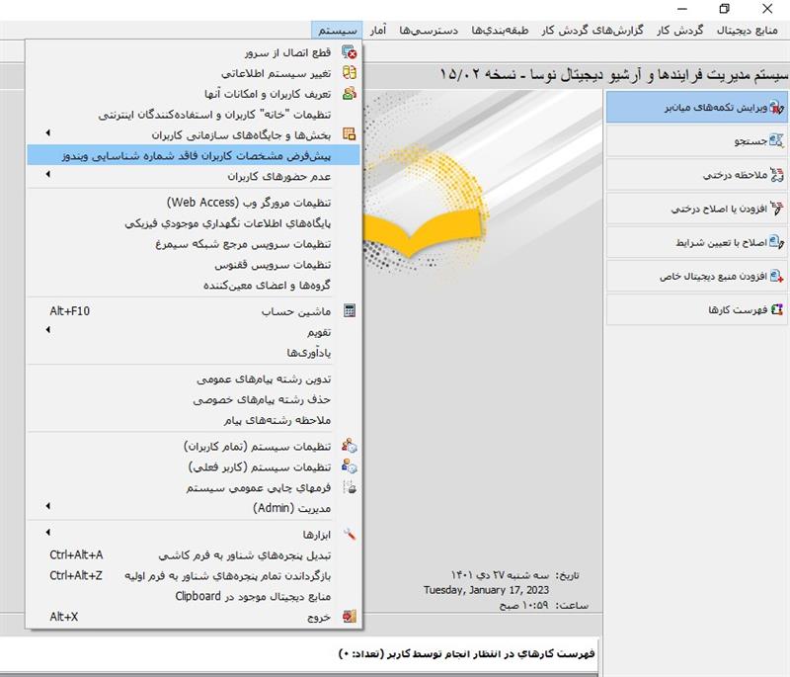The height and width of the screenshot is (677, 790).
Task: Click the افزودن منبع دیجیتال خاص button
Action: click(697, 276)
